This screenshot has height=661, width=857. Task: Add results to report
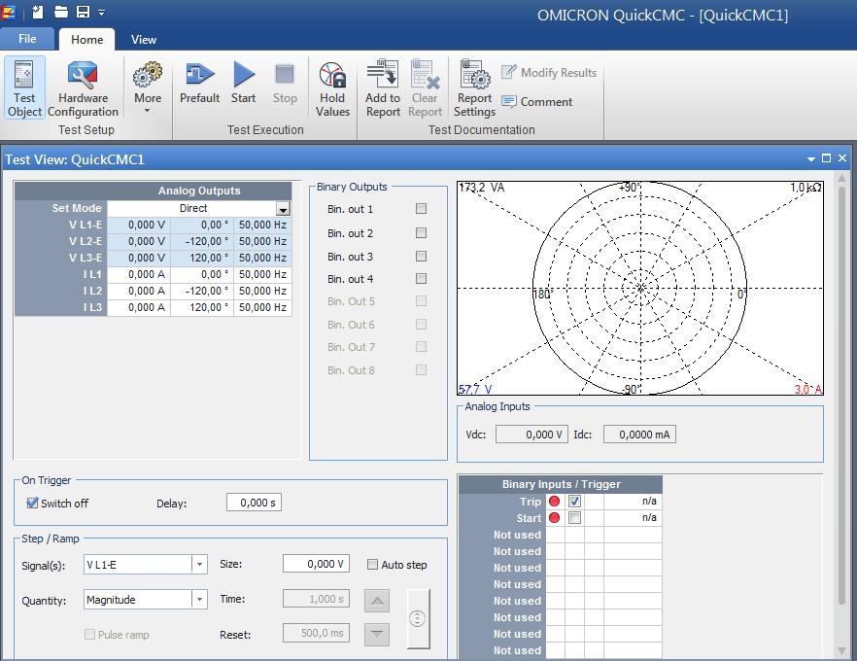(x=383, y=88)
